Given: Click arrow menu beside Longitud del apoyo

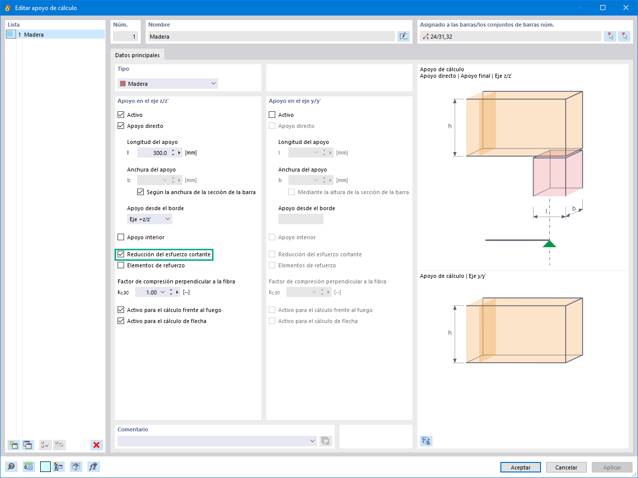Looking at the screenshot, I should pos(179,153).
